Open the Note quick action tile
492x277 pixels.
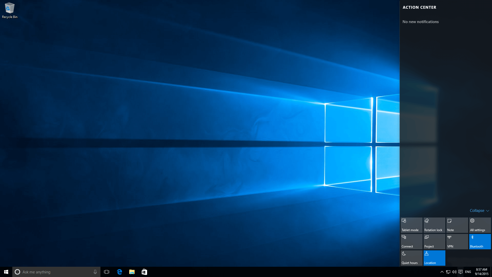pyautogui.click(x=457, y=225)
